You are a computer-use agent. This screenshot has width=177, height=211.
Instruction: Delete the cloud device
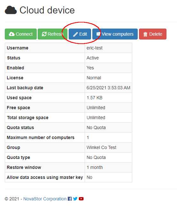point(153,34)
